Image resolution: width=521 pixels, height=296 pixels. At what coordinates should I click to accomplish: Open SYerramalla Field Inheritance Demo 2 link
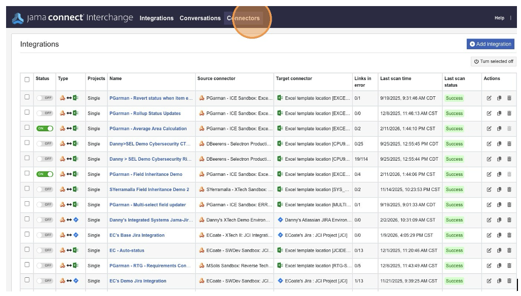(149, 190)
